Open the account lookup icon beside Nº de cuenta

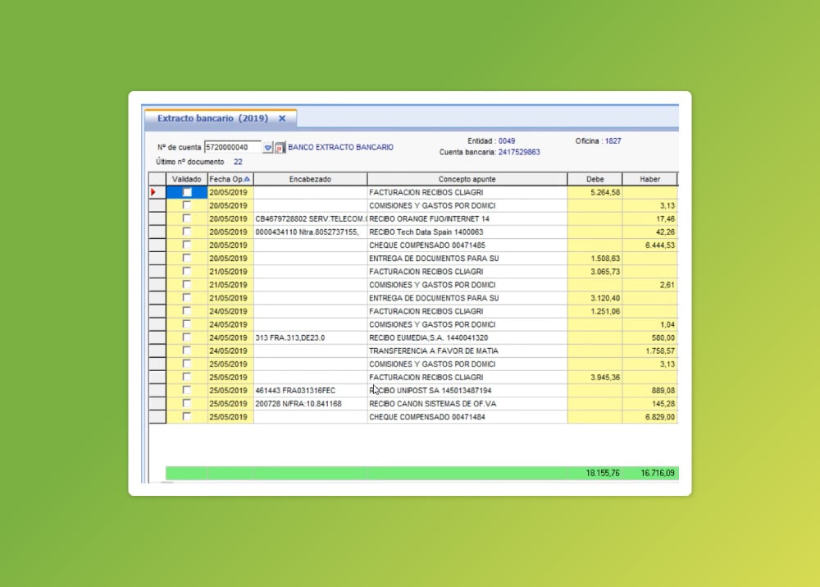pyautogui.click(x=280, y=148)
